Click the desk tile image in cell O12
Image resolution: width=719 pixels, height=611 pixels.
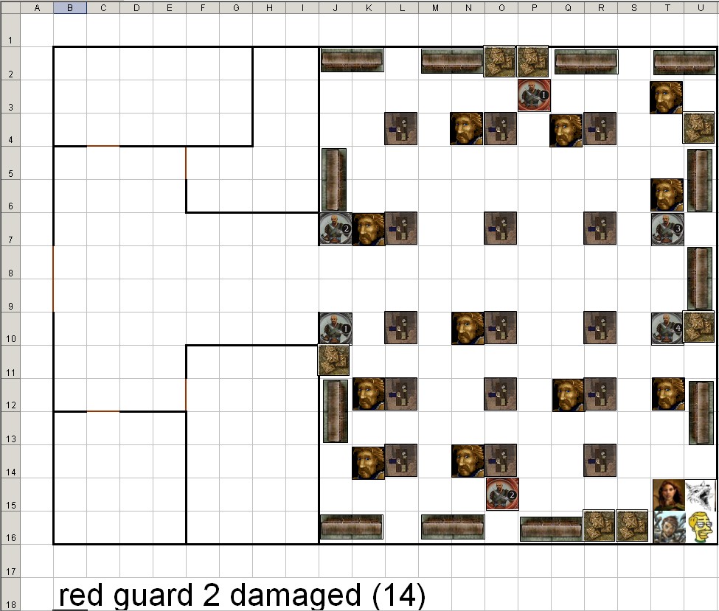tap(500, 394)
